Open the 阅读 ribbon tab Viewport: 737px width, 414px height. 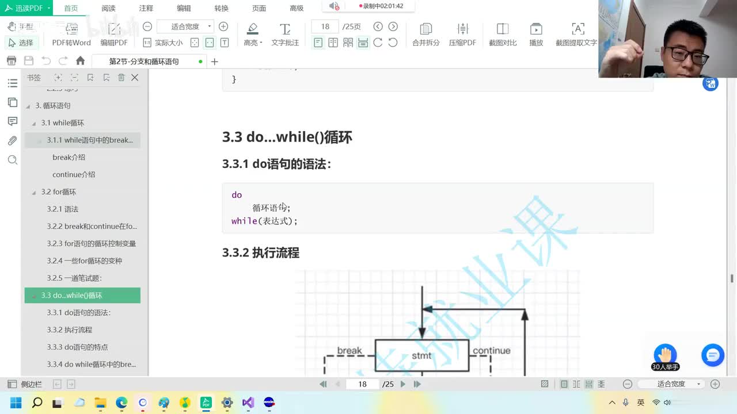coord(108,8)
